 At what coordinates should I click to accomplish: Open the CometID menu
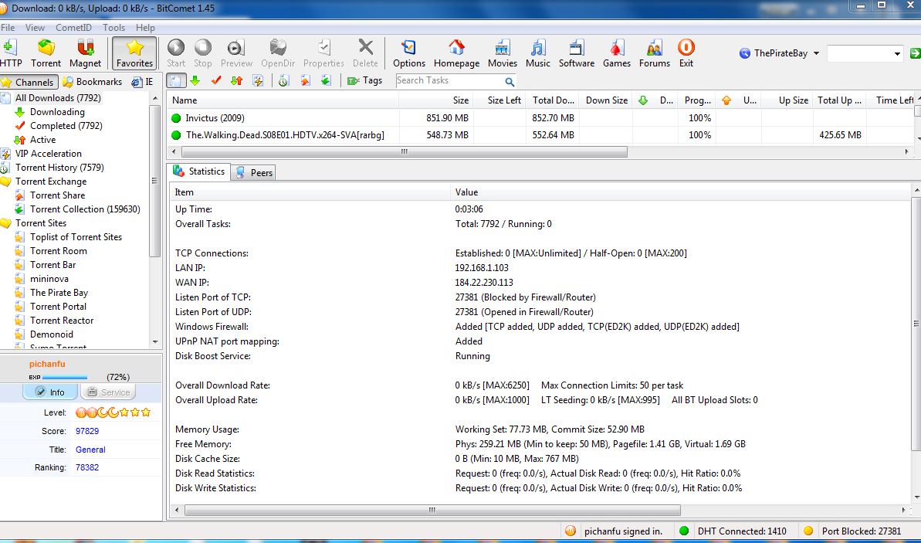click(73, 28)
